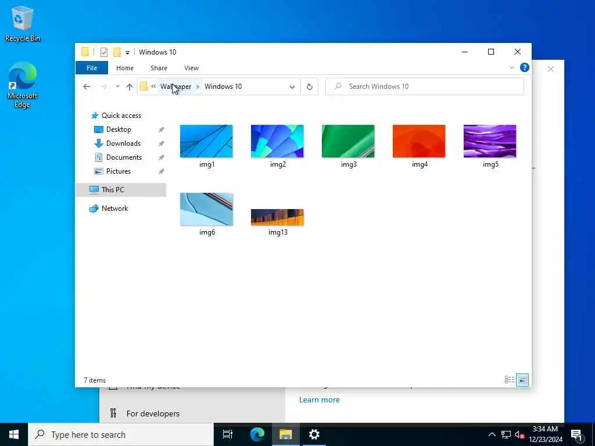Viewport: 595px width, 446px height.
Task: Click the taskbar search box
Action: pos(121,434)
